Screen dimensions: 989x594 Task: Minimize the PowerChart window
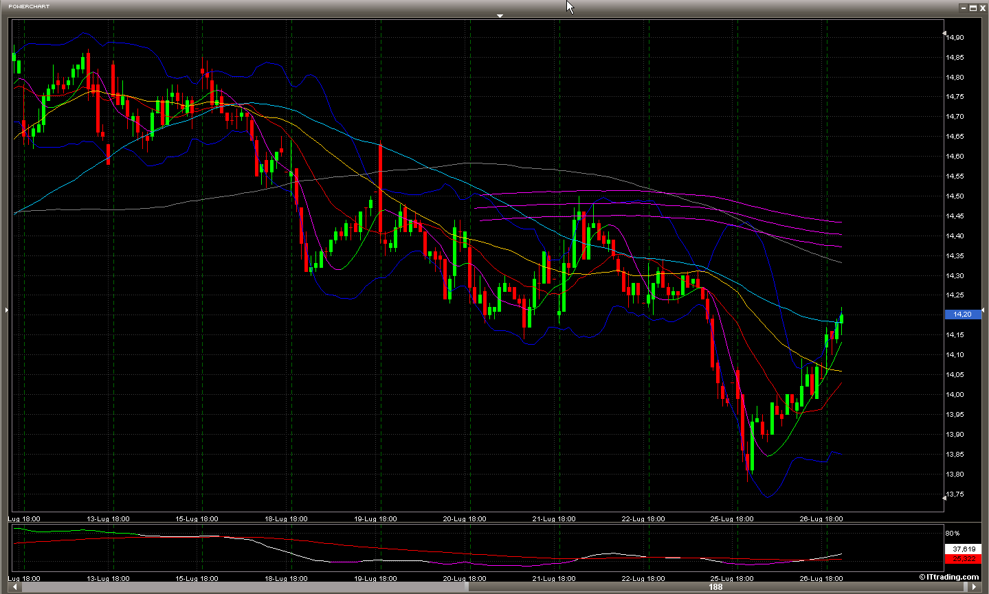coord(964,8)
